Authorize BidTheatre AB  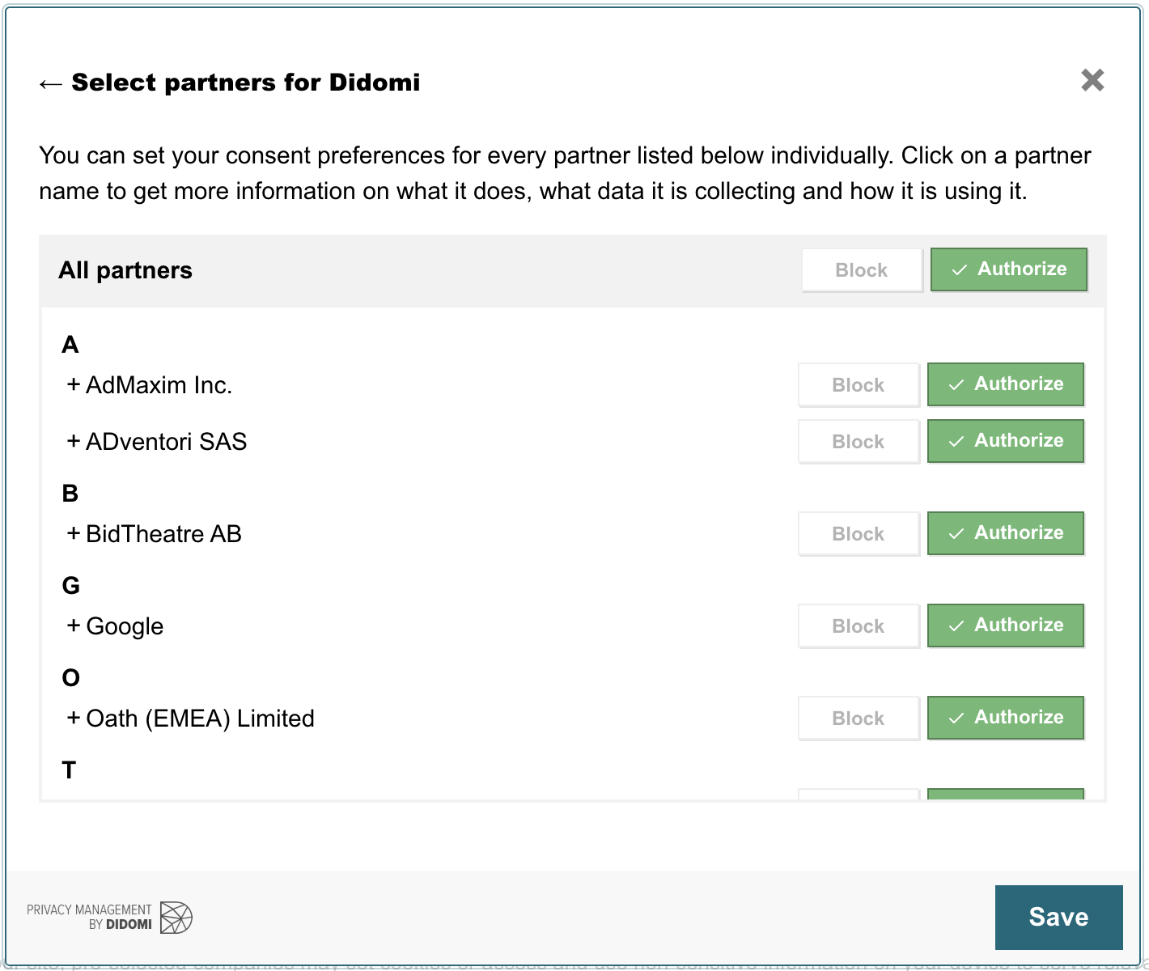point(1006,533)
